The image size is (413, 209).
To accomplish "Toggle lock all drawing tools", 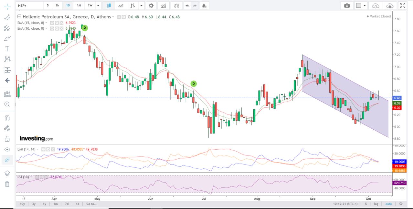I will point(7,139).
